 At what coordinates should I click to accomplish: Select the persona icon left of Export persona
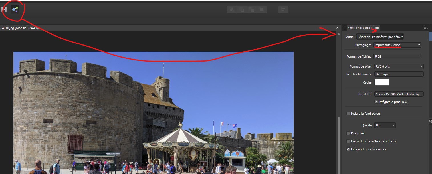(4, 9)
